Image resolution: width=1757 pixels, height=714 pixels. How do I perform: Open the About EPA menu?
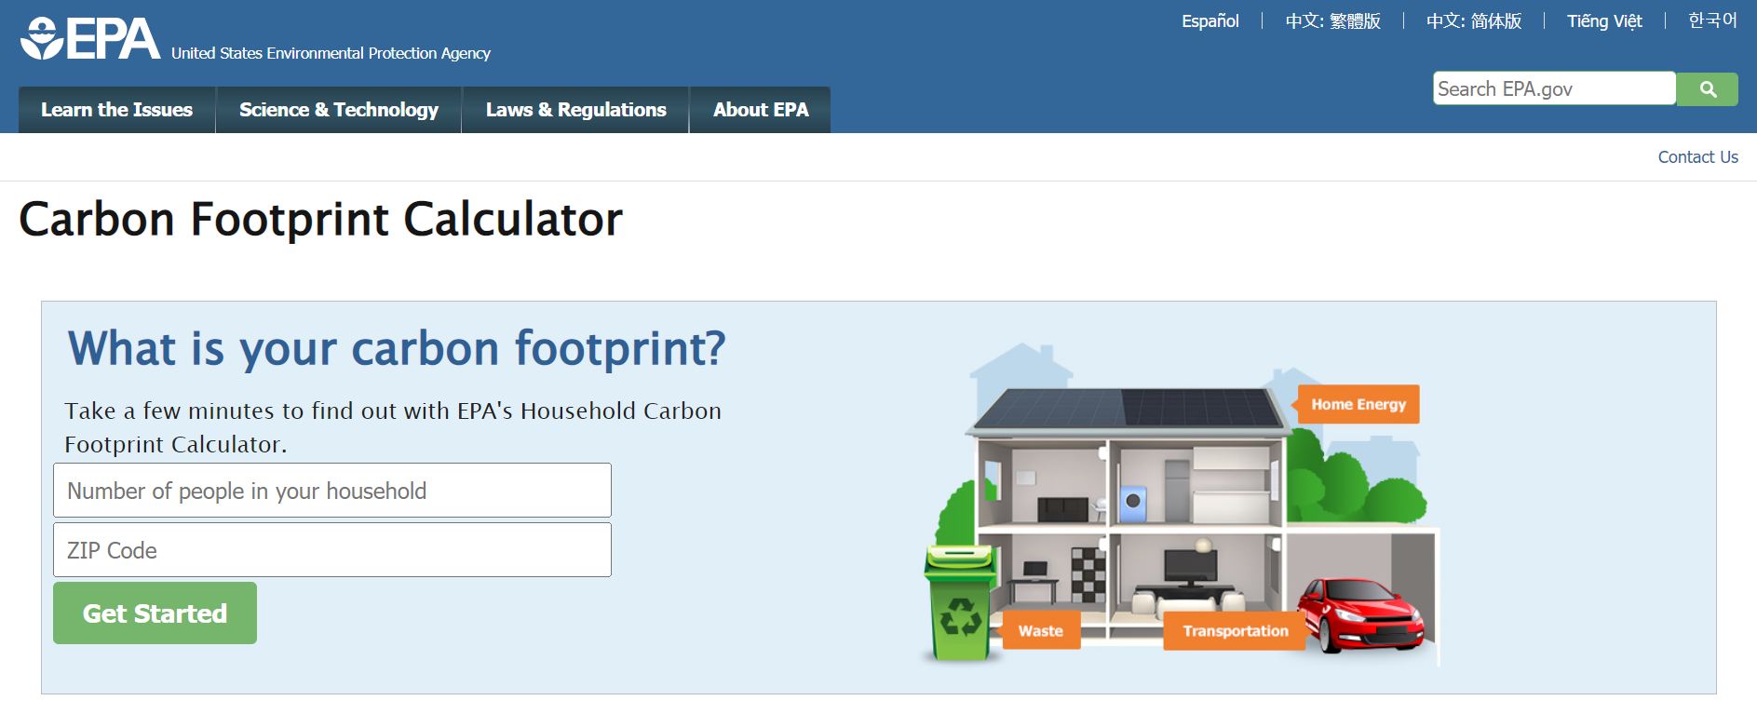point(761,110)
